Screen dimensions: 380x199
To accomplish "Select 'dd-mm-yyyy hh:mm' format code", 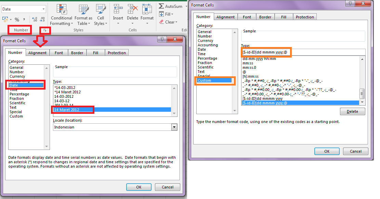I will point(259,59).
